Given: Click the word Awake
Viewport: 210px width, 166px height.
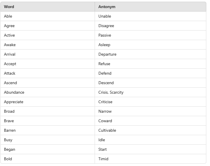Looking at the screenshot, I should pyautogui.click(x=10, y=45).
